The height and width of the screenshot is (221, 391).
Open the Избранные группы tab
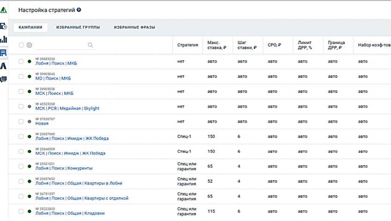[x=78, y=27]
